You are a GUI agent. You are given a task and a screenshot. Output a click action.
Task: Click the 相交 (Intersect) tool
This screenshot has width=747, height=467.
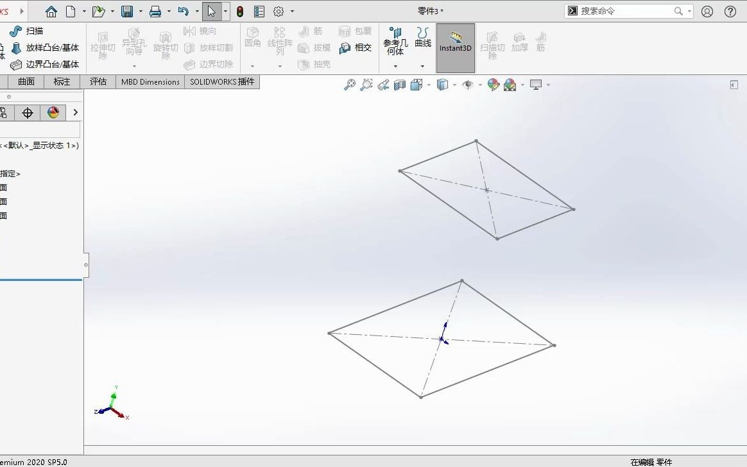tap(361, 47)
